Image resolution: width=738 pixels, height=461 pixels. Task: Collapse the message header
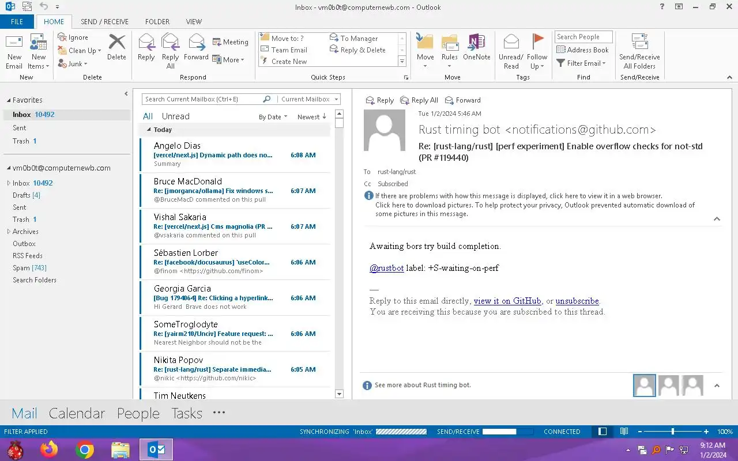pos(717,219)
